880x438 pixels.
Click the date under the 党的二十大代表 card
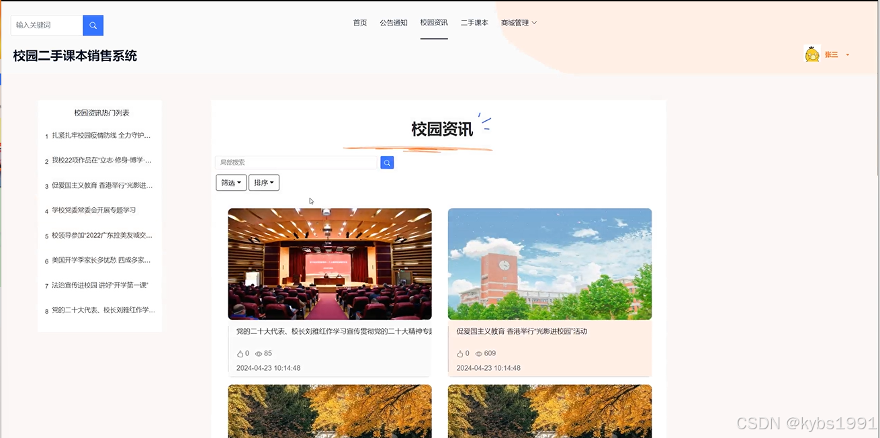coord(269,368)
